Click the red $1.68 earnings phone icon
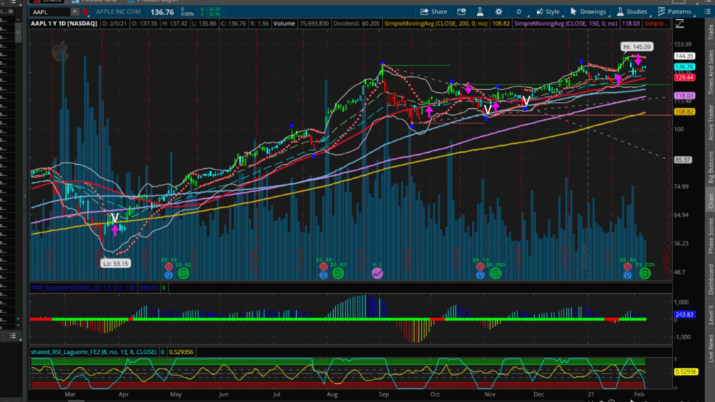The image size is (715, 402). tap(628, 267)
